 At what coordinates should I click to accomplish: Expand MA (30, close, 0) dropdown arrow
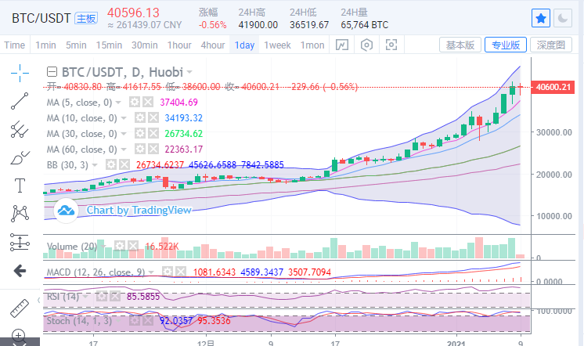[x=124, y=134]
